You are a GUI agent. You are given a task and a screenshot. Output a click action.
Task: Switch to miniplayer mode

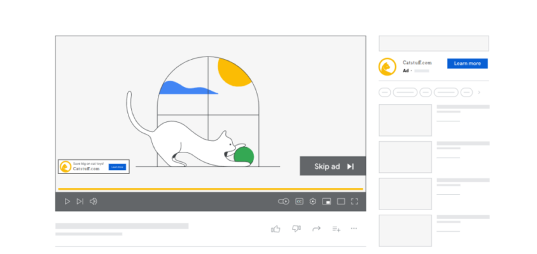pyautogui.click(x=326, y=201)
